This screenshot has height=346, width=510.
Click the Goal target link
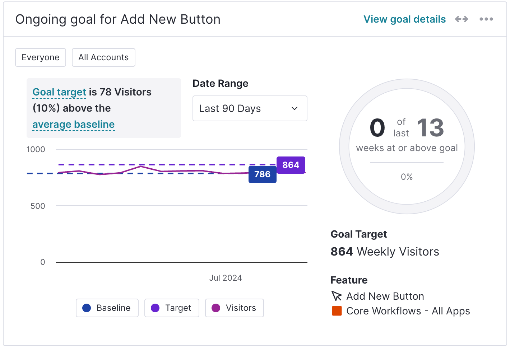click(x=59, y=92)
